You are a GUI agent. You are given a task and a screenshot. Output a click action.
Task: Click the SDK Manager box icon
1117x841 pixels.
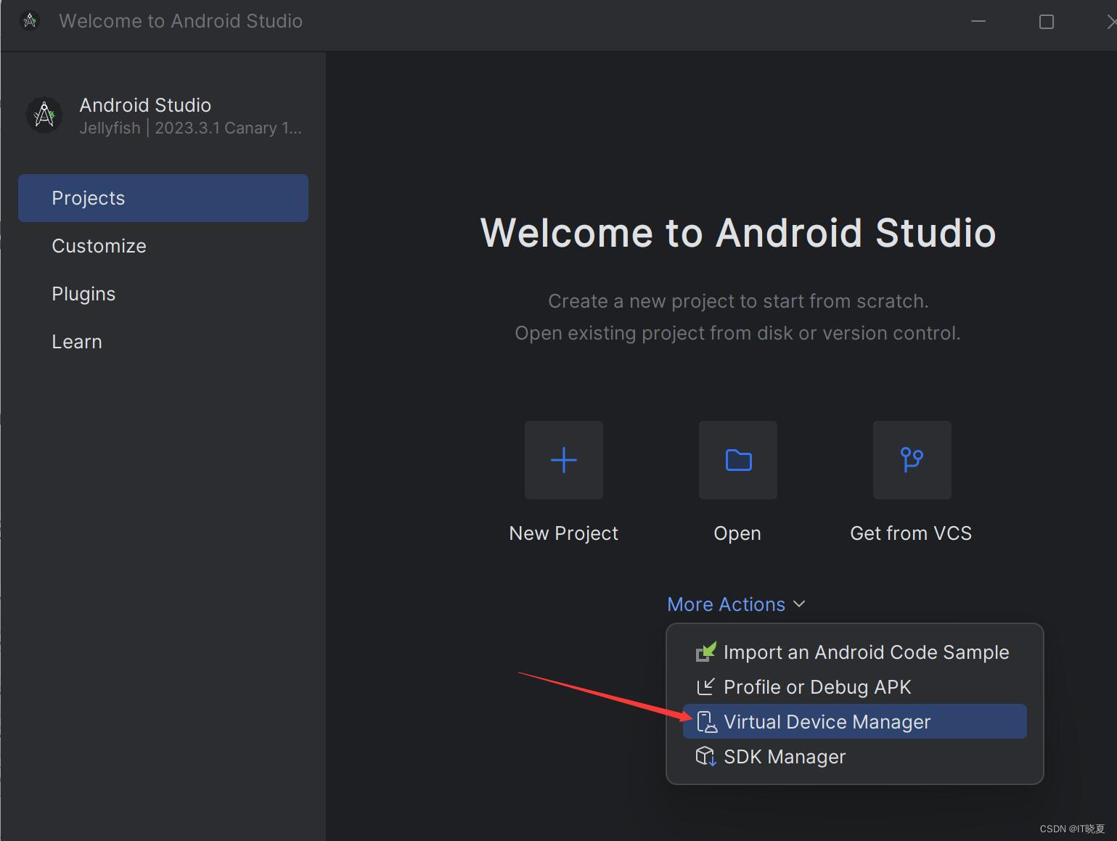click(x=705, y=756)
